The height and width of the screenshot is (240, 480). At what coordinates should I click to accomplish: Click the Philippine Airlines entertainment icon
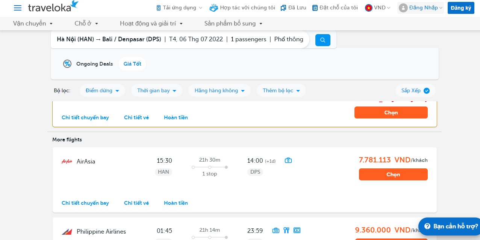(297, 230)
